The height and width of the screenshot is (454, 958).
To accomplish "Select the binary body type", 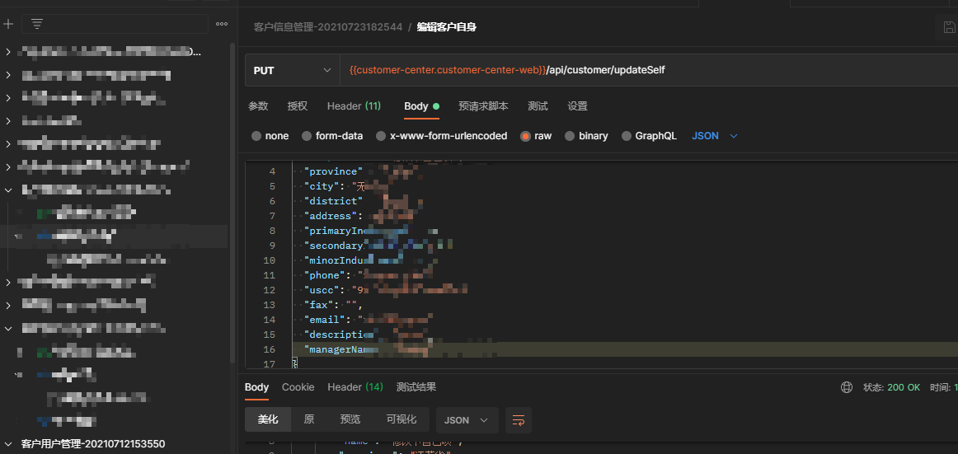I will [586, 136].
